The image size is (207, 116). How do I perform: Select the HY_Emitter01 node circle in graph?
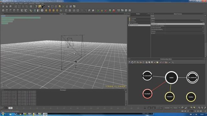[192, 77]
